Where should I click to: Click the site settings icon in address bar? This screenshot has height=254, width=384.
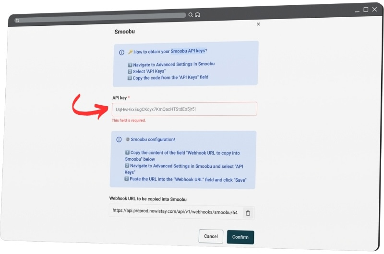pos(17,20)
